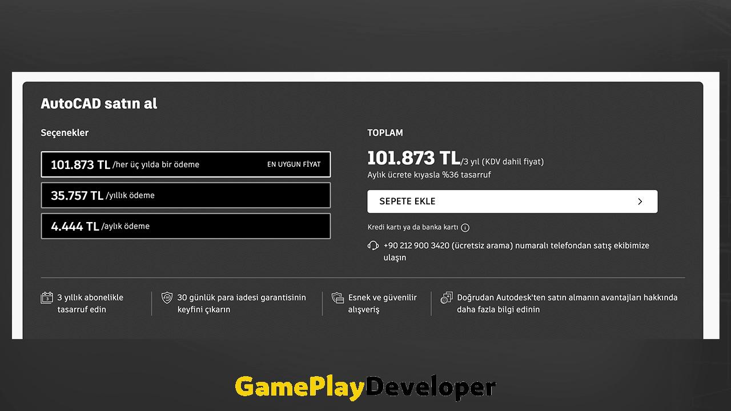Click the shield icon for 30-day refund

click(x=167, y=297)
